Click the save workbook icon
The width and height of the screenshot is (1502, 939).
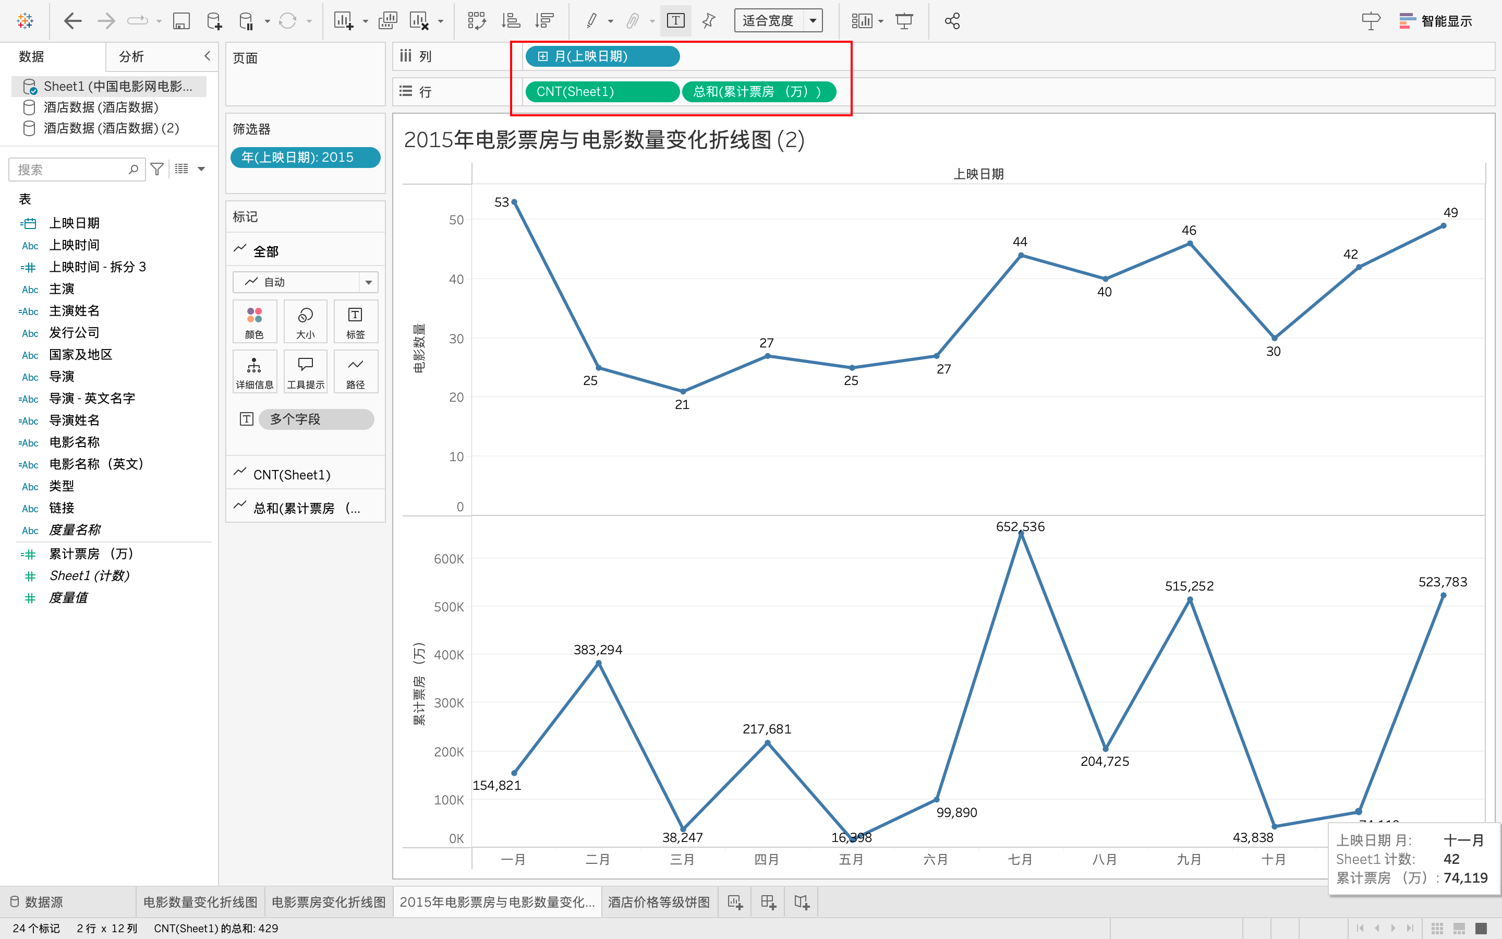pyautogui.click(x=180, y=21)
